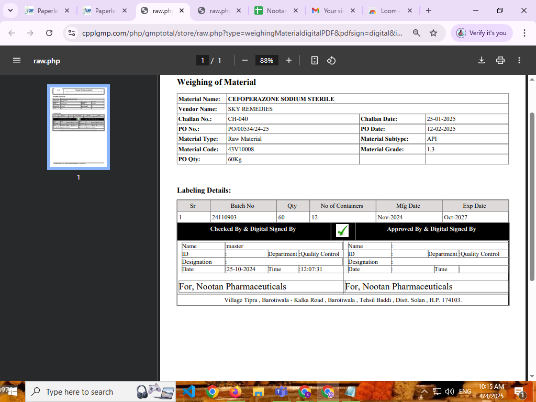This screenshot has height=402, width=536.
Task: Bookmark this page with star icon
Action: coord(433,33)
